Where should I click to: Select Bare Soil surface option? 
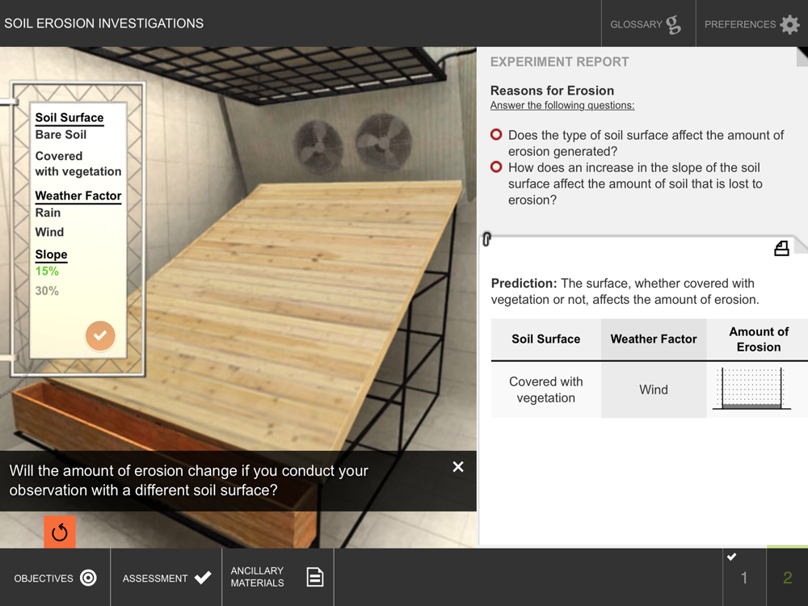(61, 134)
